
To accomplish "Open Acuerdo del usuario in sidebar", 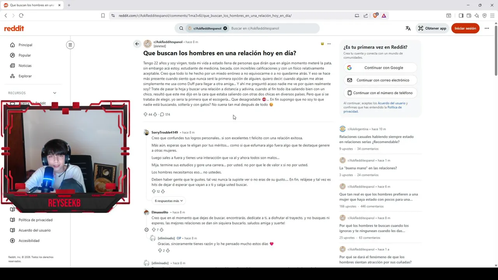I will click(x=35, y=230).
